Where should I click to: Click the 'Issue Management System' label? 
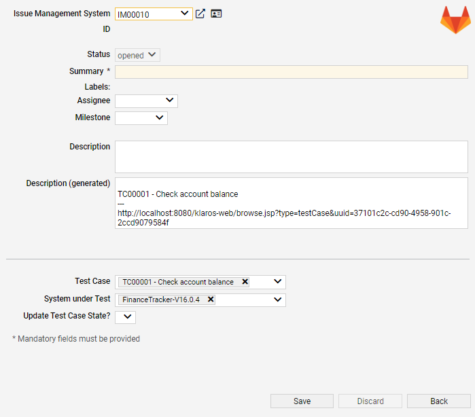click(62, 14)
